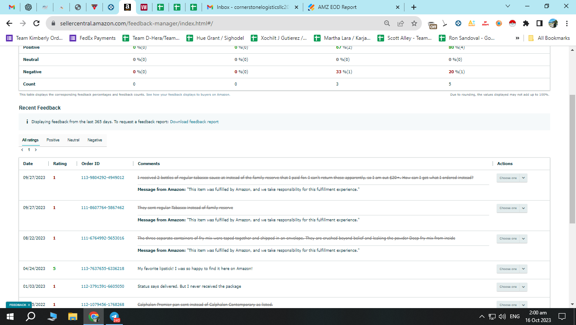Viewport: 576px width, 325px height.
Task: Close the Inbox Gmail tab
Action: pyautogui.click(x=296, y=7)
